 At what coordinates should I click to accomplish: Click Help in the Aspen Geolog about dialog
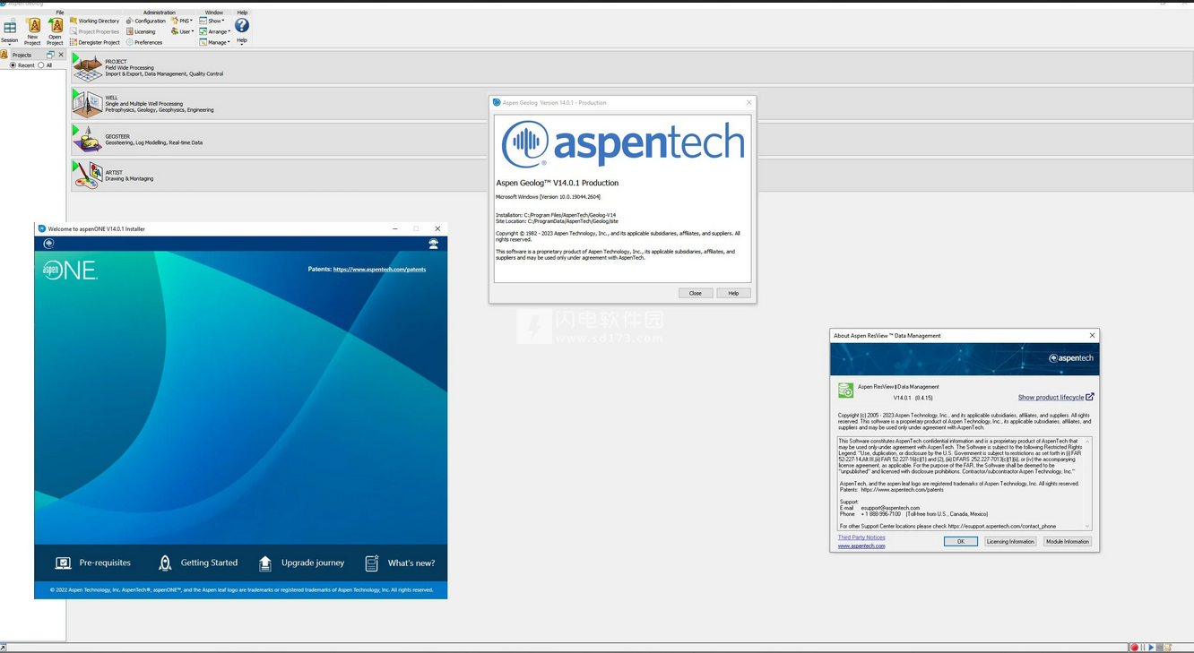tap(733, 293)
